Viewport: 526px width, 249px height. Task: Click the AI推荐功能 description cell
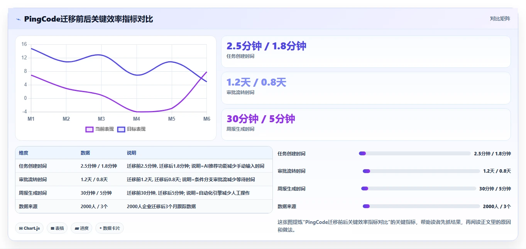196,166
